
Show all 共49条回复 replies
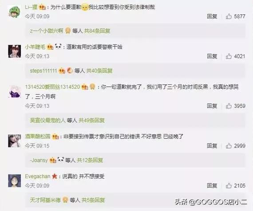coord(91,120)
